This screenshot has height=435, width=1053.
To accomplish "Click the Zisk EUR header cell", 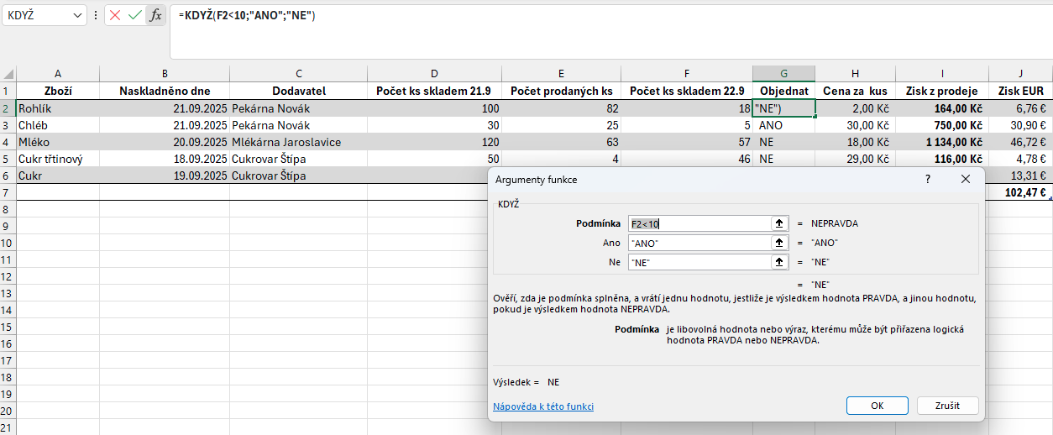I will tap(1020, 91).
